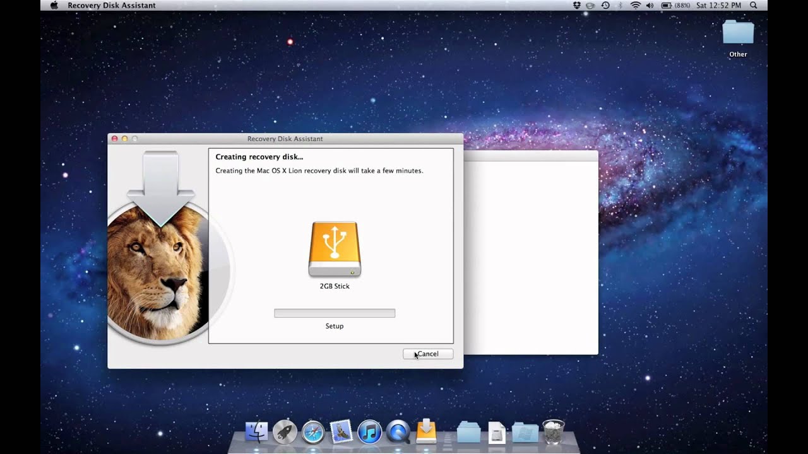Open the first folder stack in Dock
The image size is (808, 454).
tap(468, 433)
